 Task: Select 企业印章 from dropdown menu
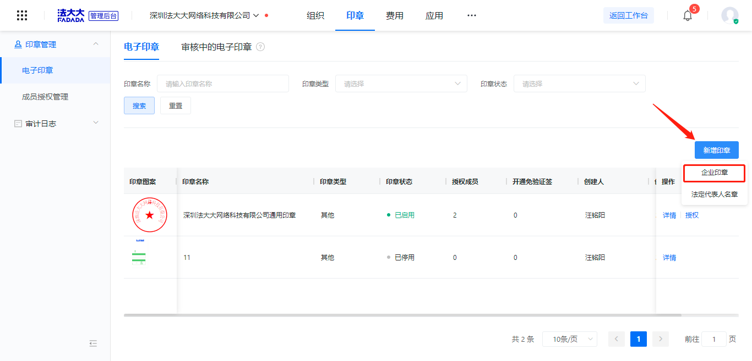click(715, 173)
